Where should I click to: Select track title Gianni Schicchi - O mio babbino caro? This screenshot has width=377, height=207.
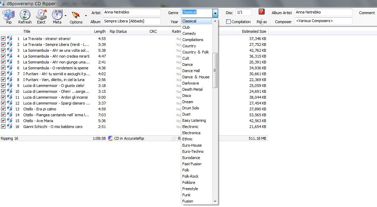(x=53, y=127)
